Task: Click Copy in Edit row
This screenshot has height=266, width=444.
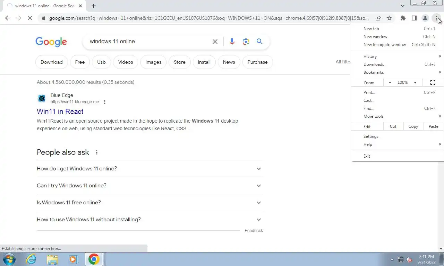Action: tap(413, 126)
